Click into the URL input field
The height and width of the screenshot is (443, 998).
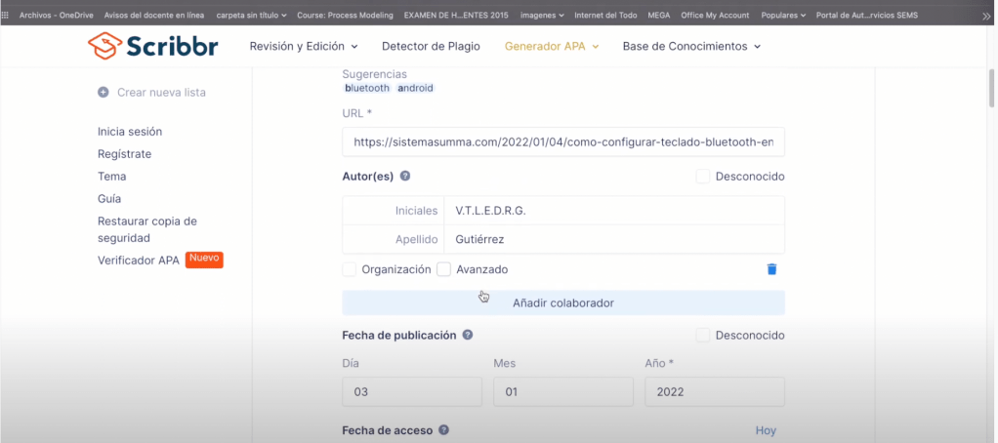(562, 142)
